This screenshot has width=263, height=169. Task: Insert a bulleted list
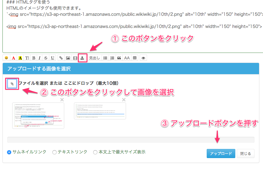click(x=105, y=58)
